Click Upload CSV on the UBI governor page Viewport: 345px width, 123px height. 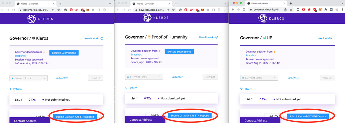[293, 78]
